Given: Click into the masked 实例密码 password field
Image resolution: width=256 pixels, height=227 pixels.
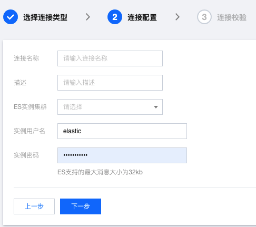Looking at the screenshot, I should coord(122,155).
